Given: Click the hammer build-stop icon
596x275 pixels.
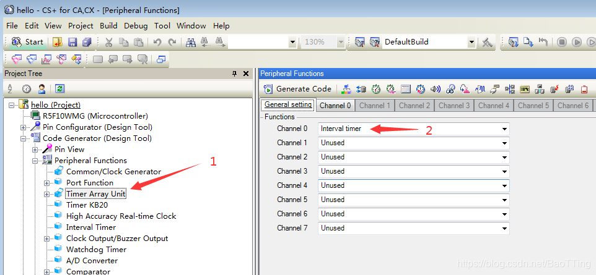Looking at the screenshot, I should point(487,42).
